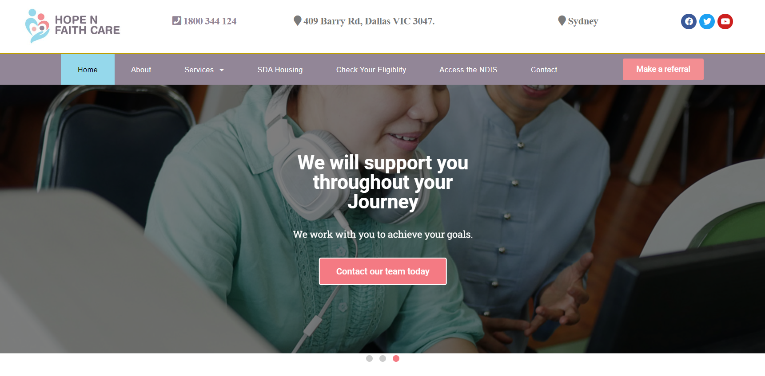Open the Twitter social icon
Screen dimensions: 765x376
707,21
